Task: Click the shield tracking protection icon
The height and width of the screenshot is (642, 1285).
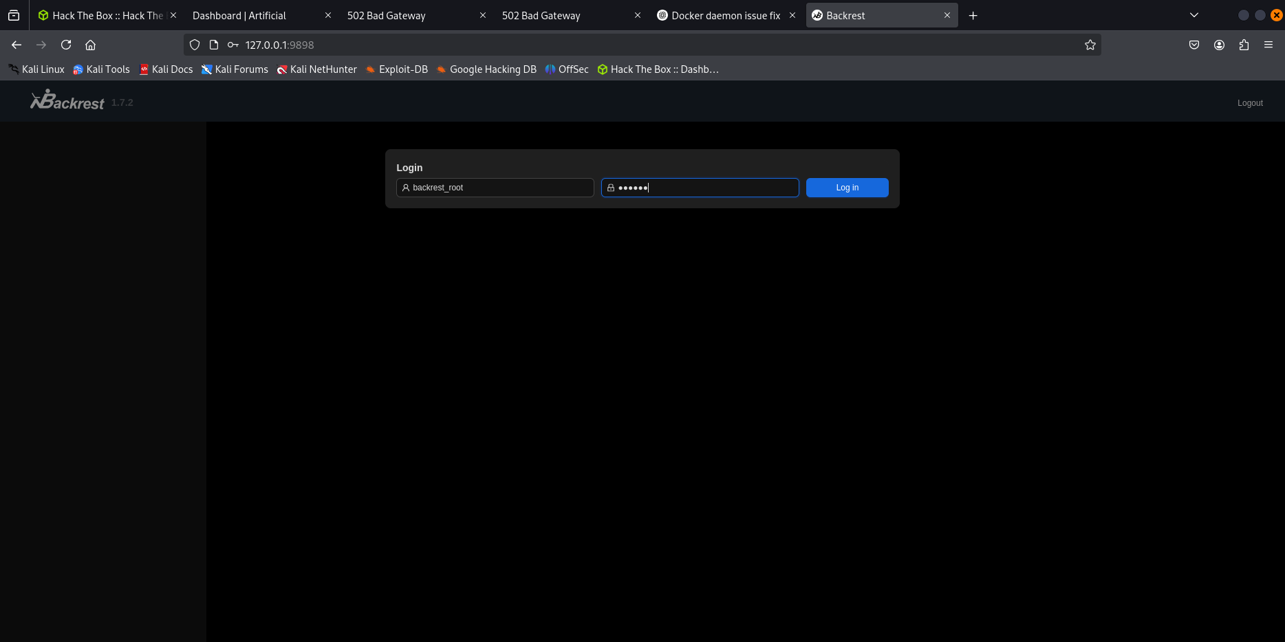Action: click(x=195, y=45)
